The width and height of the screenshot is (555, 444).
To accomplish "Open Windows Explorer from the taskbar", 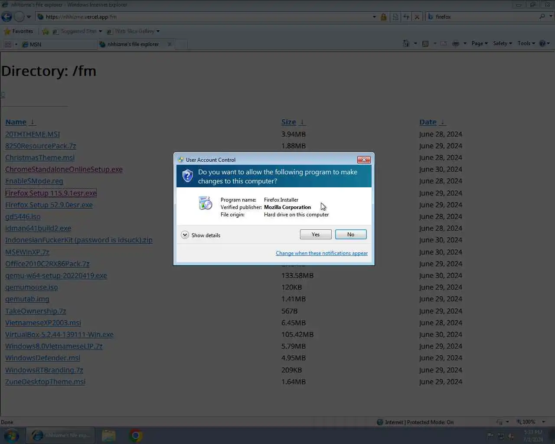I will click(x=108, y=435).
